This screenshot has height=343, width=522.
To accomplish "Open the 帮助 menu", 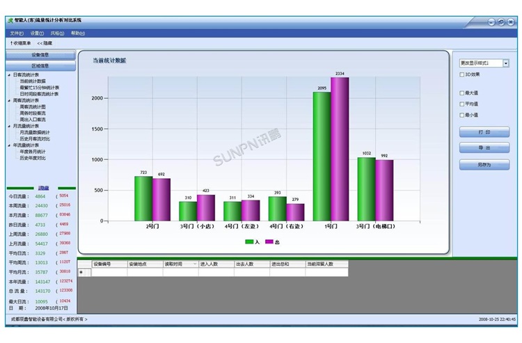I will (x=77, y=33).
